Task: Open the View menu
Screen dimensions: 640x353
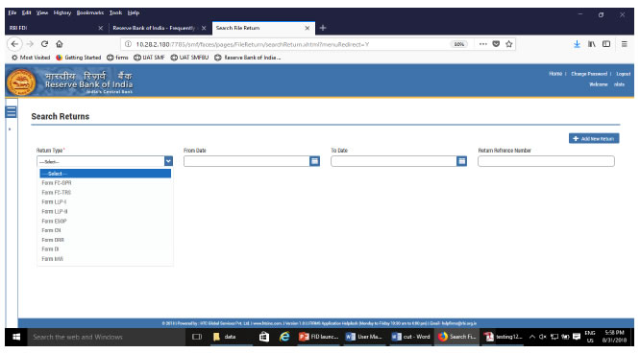Action: point(42,12)
